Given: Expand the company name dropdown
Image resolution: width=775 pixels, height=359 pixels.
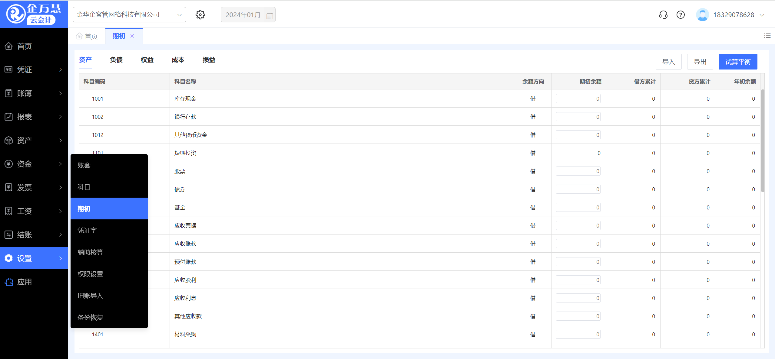Looking at the screenshot, I should [x=179, y=15].
